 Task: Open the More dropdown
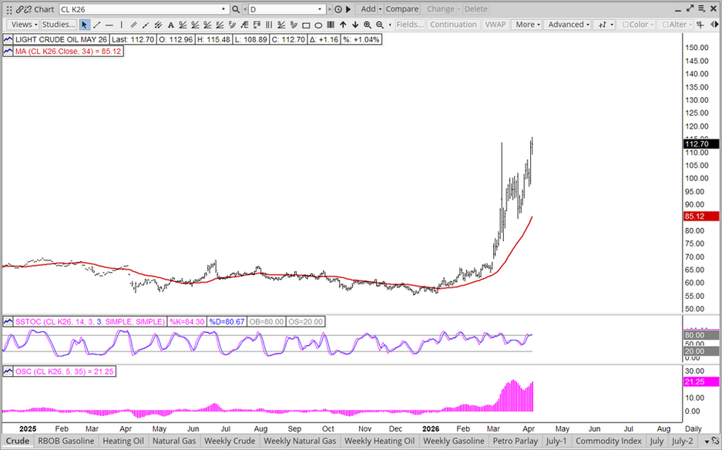point(526,25)
